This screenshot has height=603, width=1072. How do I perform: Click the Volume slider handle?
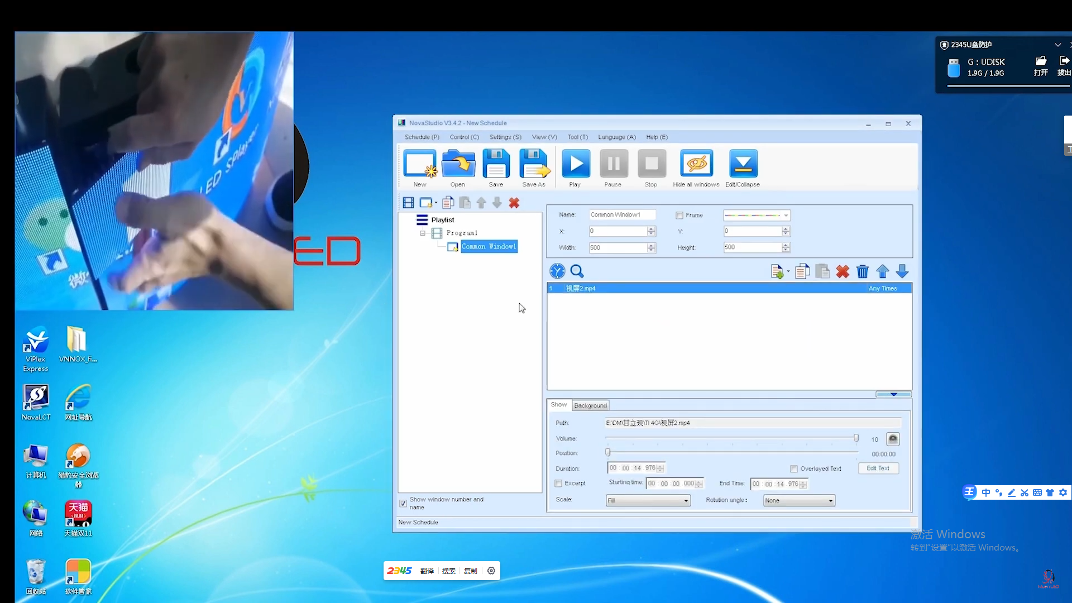coord(856,438)
